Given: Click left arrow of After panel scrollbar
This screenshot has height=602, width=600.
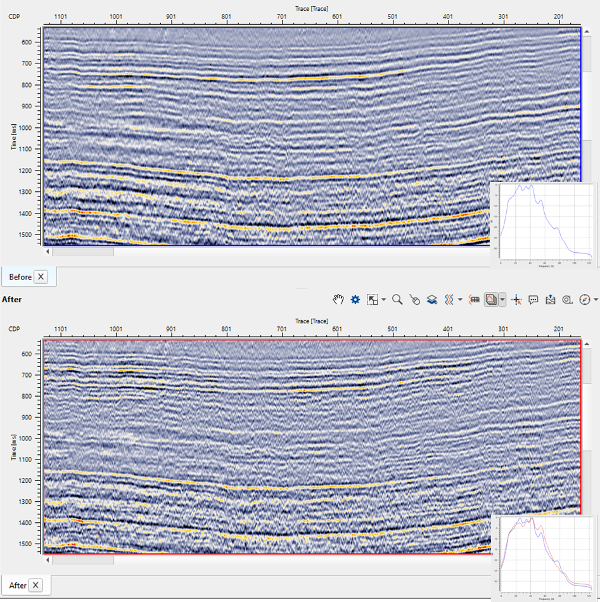Looking at the screenshot, I should (48, 560).
